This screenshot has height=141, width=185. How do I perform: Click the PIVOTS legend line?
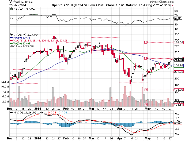39,40
